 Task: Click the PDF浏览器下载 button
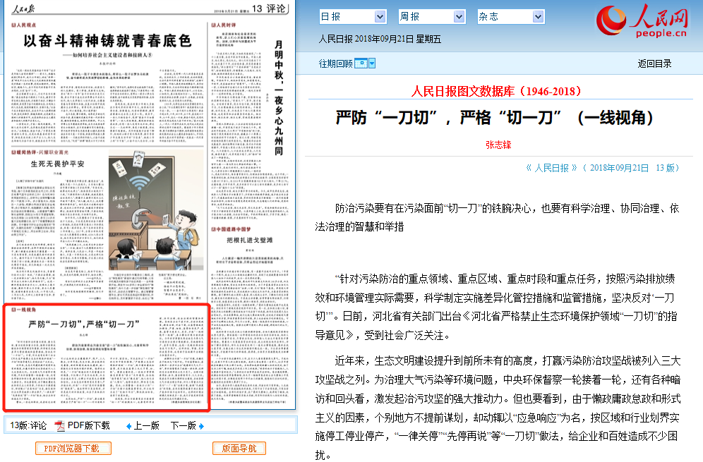point(73,448)
